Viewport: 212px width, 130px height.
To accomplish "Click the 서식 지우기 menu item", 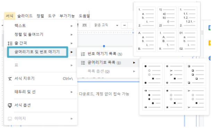I will pos(41,79).
